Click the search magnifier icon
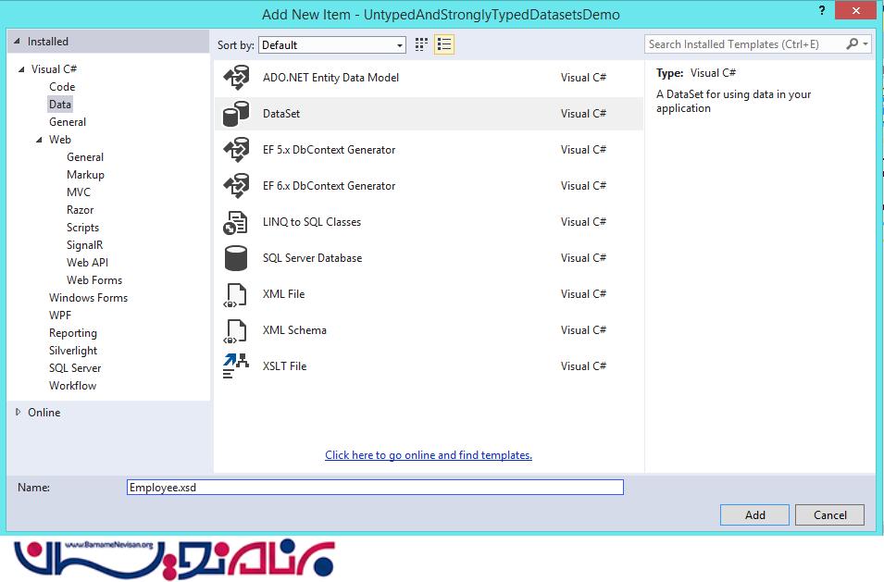The height and width of the screenshot is (582, 884). pos(853,44)
